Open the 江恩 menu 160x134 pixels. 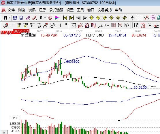coord(42,10)
